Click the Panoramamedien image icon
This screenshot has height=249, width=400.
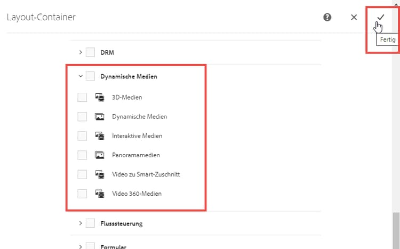[100, 155]
